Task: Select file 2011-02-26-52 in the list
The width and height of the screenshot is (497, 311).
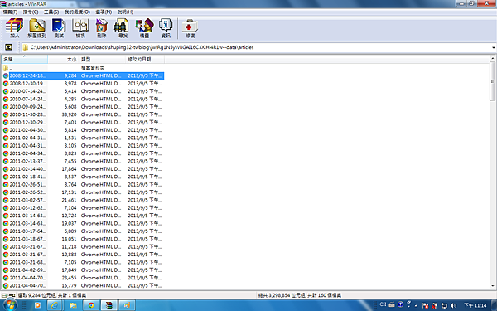Action: [83, 192]
